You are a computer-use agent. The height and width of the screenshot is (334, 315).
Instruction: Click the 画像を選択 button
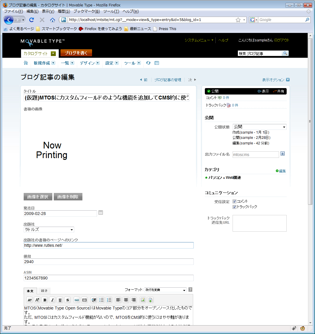(x=38, y=197)
